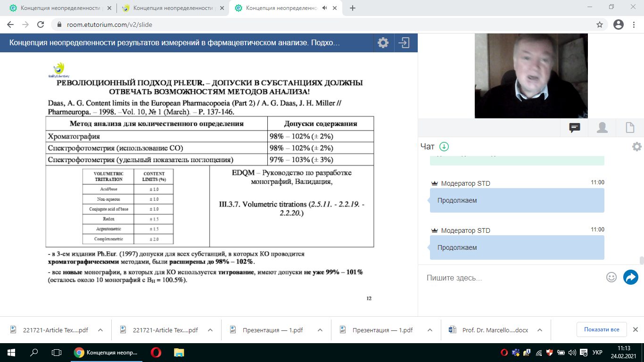
Task: Open Opera browser from taskbar
Action: [x=156, y=353]
